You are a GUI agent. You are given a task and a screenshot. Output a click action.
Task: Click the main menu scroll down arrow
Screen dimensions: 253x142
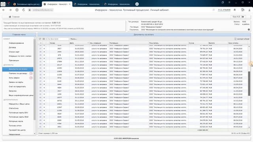(x=34, y=134)
